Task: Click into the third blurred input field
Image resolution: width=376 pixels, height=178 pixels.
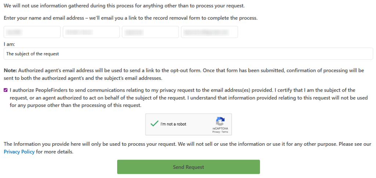Action: 150,32
